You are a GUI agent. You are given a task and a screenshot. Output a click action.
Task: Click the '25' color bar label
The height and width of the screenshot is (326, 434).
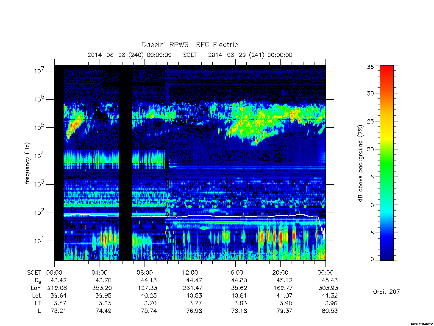pos(370,121)
